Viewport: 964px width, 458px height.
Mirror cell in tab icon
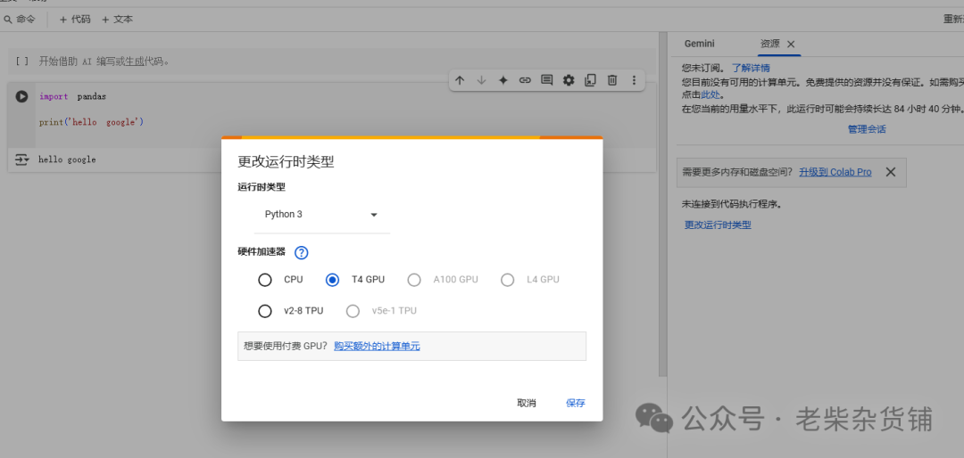click(x=590, y=80)
